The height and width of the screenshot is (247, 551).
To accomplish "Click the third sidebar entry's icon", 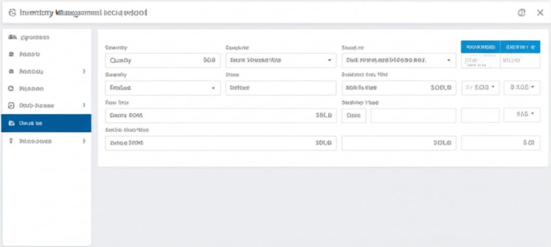I will tap(12, 72).
